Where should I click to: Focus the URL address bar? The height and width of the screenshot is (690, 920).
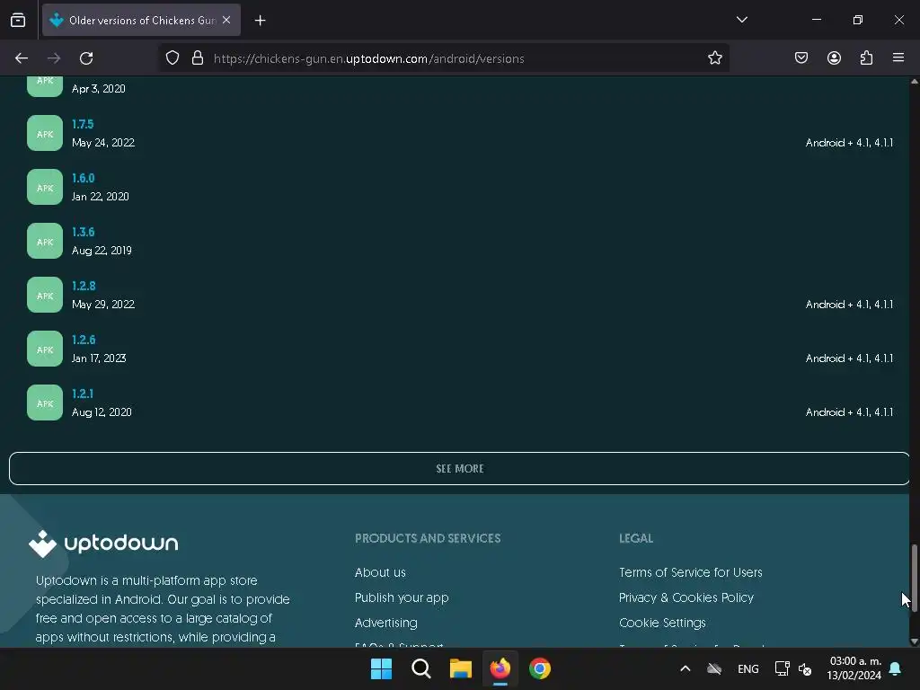point(446,58)
